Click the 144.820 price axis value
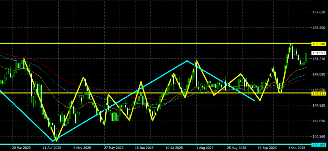This screenshot has width=328, height=151. 319,106
